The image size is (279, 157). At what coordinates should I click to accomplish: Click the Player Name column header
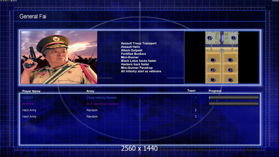pos(31,91)
